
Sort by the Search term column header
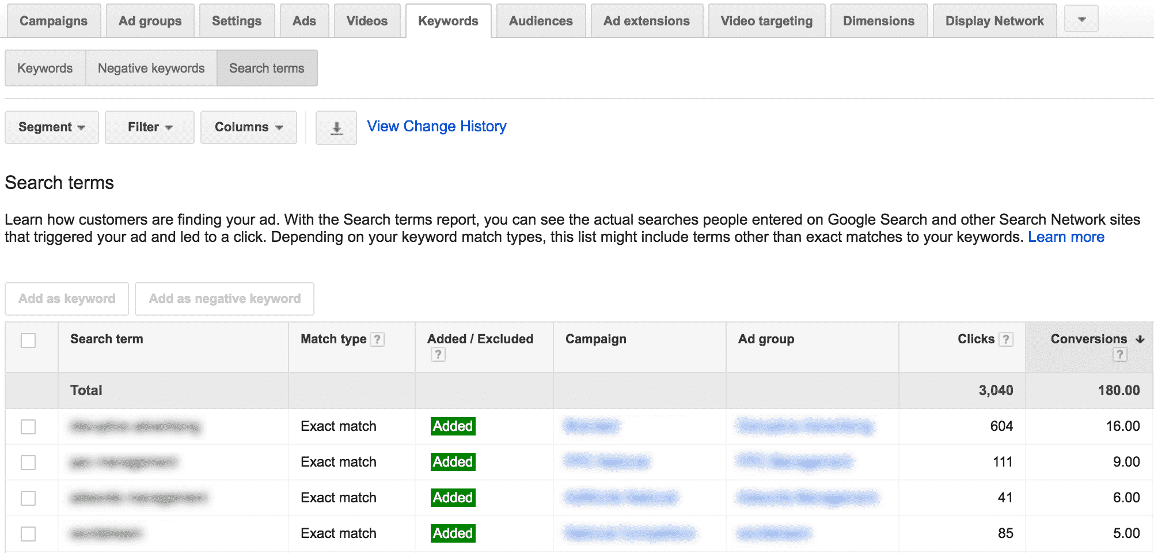click(x=107, y=339)
